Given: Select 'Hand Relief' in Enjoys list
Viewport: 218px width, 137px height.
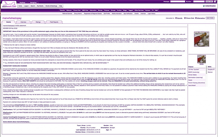Looking at the screenshot, I should (x=197, y=85).
